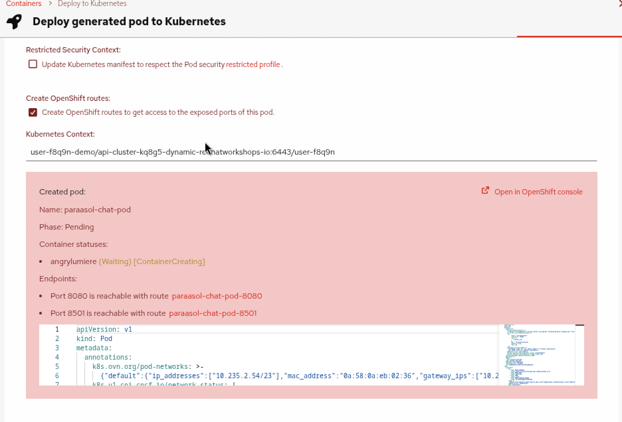Click the Open in OpenShift console link
This screenshot has width=622, height=422.
click(538, 192)
